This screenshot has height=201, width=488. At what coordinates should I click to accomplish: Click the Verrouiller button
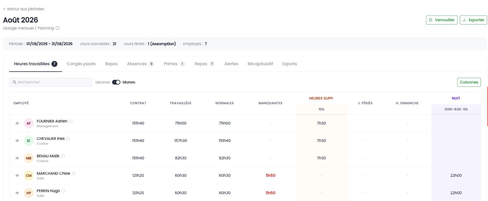(442, 20)
